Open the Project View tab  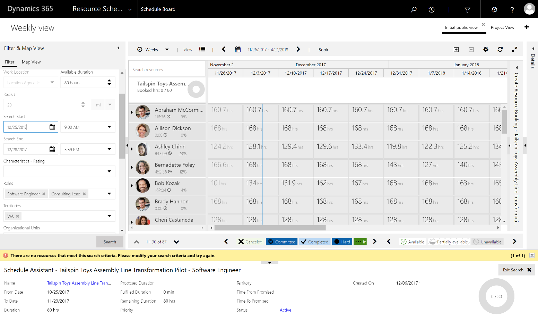click(502, 27)
